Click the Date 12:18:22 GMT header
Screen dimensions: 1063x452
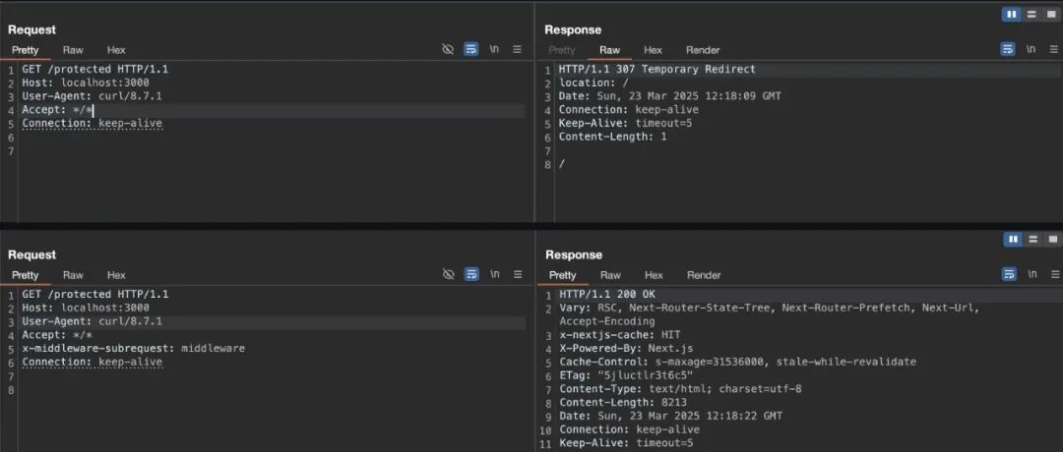[670, 417]
